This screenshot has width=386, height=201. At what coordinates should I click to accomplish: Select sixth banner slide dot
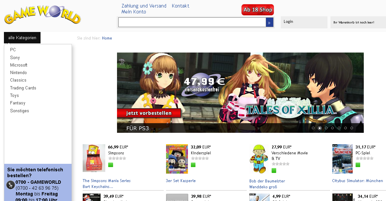tap(345, 128)
